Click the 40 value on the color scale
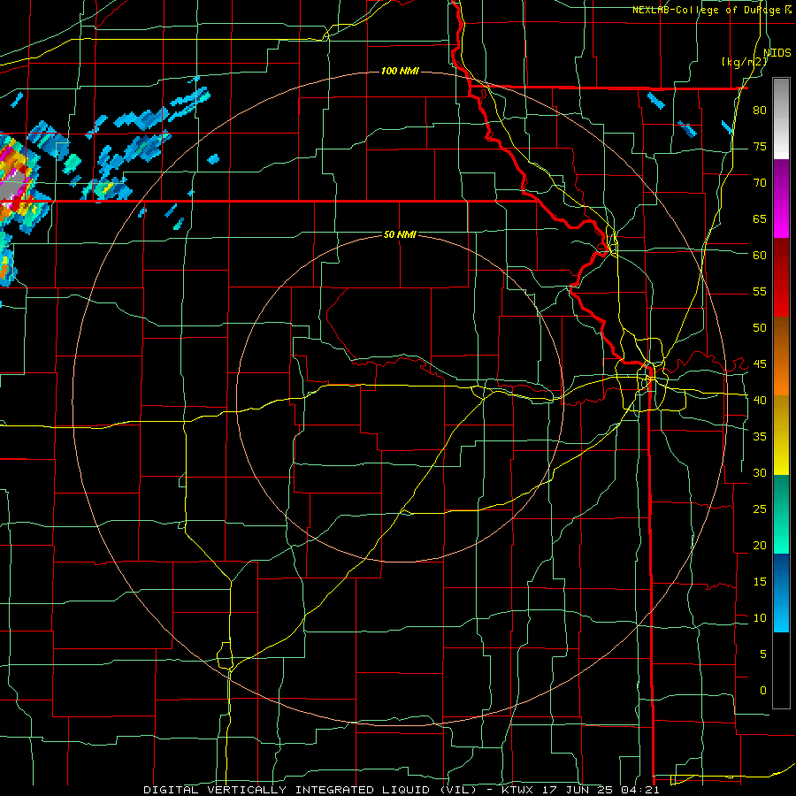This screenshot has width=796, height=796. [x=760, y=400]
